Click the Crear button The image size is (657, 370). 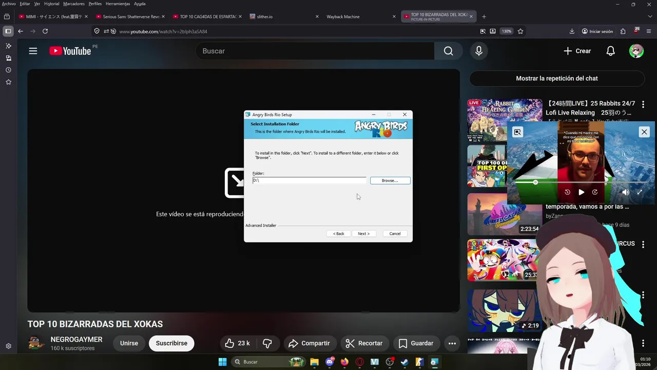[x=577, y=51]
